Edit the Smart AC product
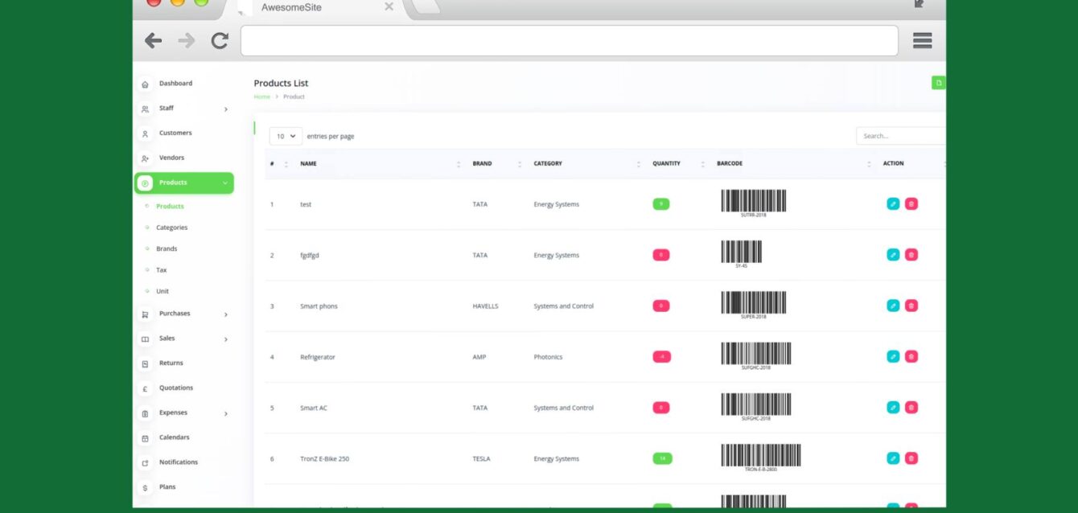Screen dimensions: 1078x513 click(x=892, y=407)
